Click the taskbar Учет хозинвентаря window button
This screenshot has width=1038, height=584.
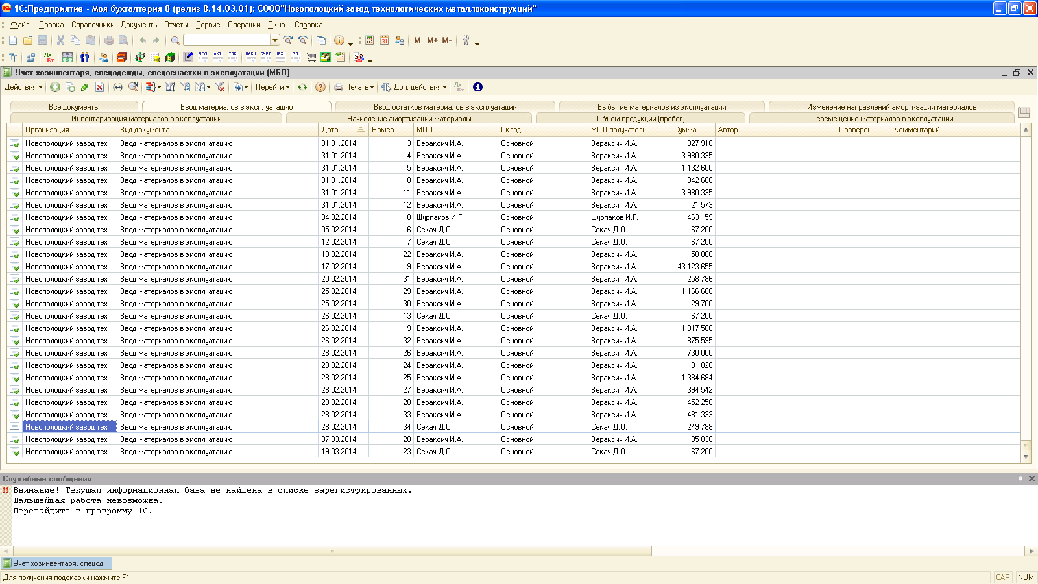click(x=56, y=563)
